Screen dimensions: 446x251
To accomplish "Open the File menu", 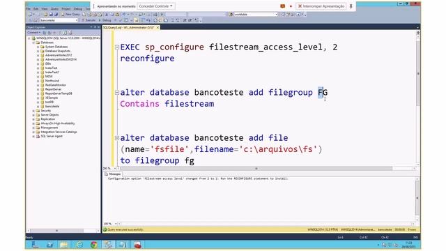I will pos(29,9).
